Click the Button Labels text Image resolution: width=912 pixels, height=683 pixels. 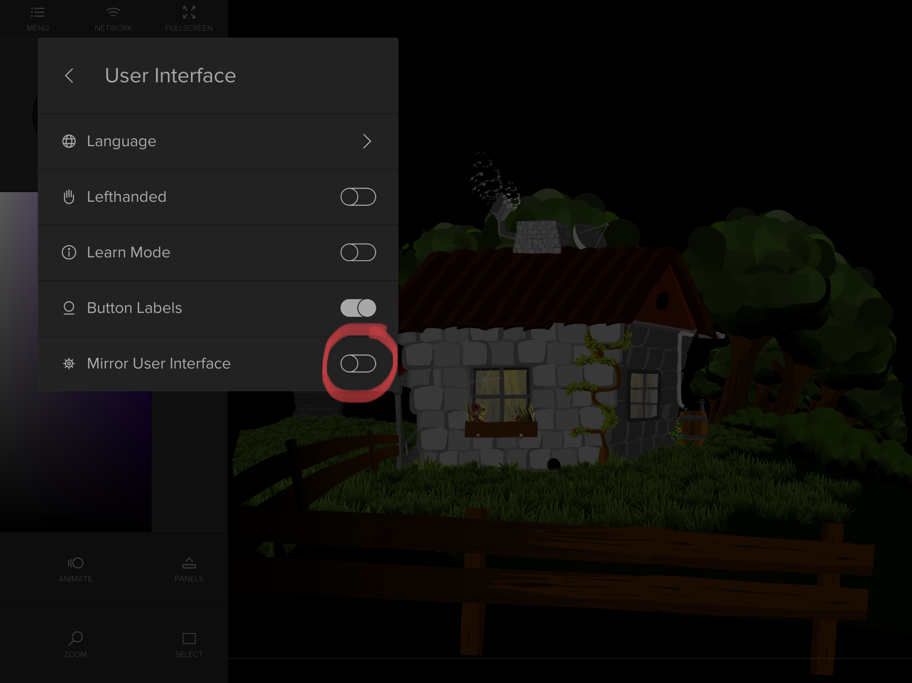[x=134, y=308]
